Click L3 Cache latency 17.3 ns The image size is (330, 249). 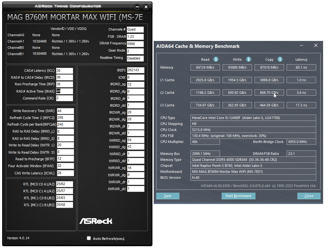[x=301, y=105]
